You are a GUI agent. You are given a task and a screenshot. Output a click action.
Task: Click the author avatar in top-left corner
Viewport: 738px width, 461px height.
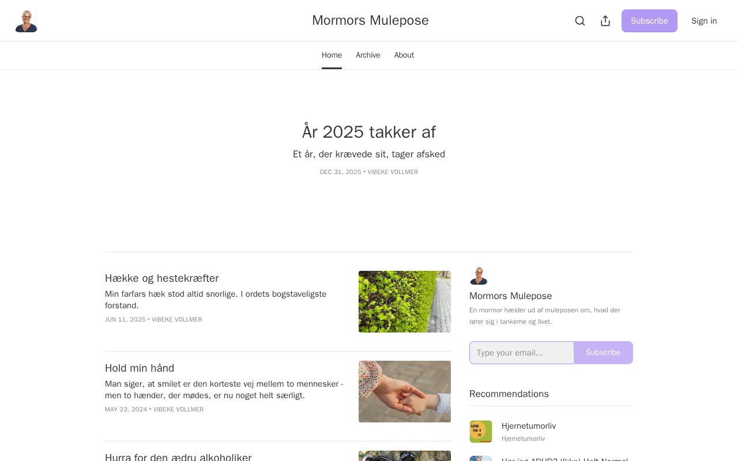(26, 21)
